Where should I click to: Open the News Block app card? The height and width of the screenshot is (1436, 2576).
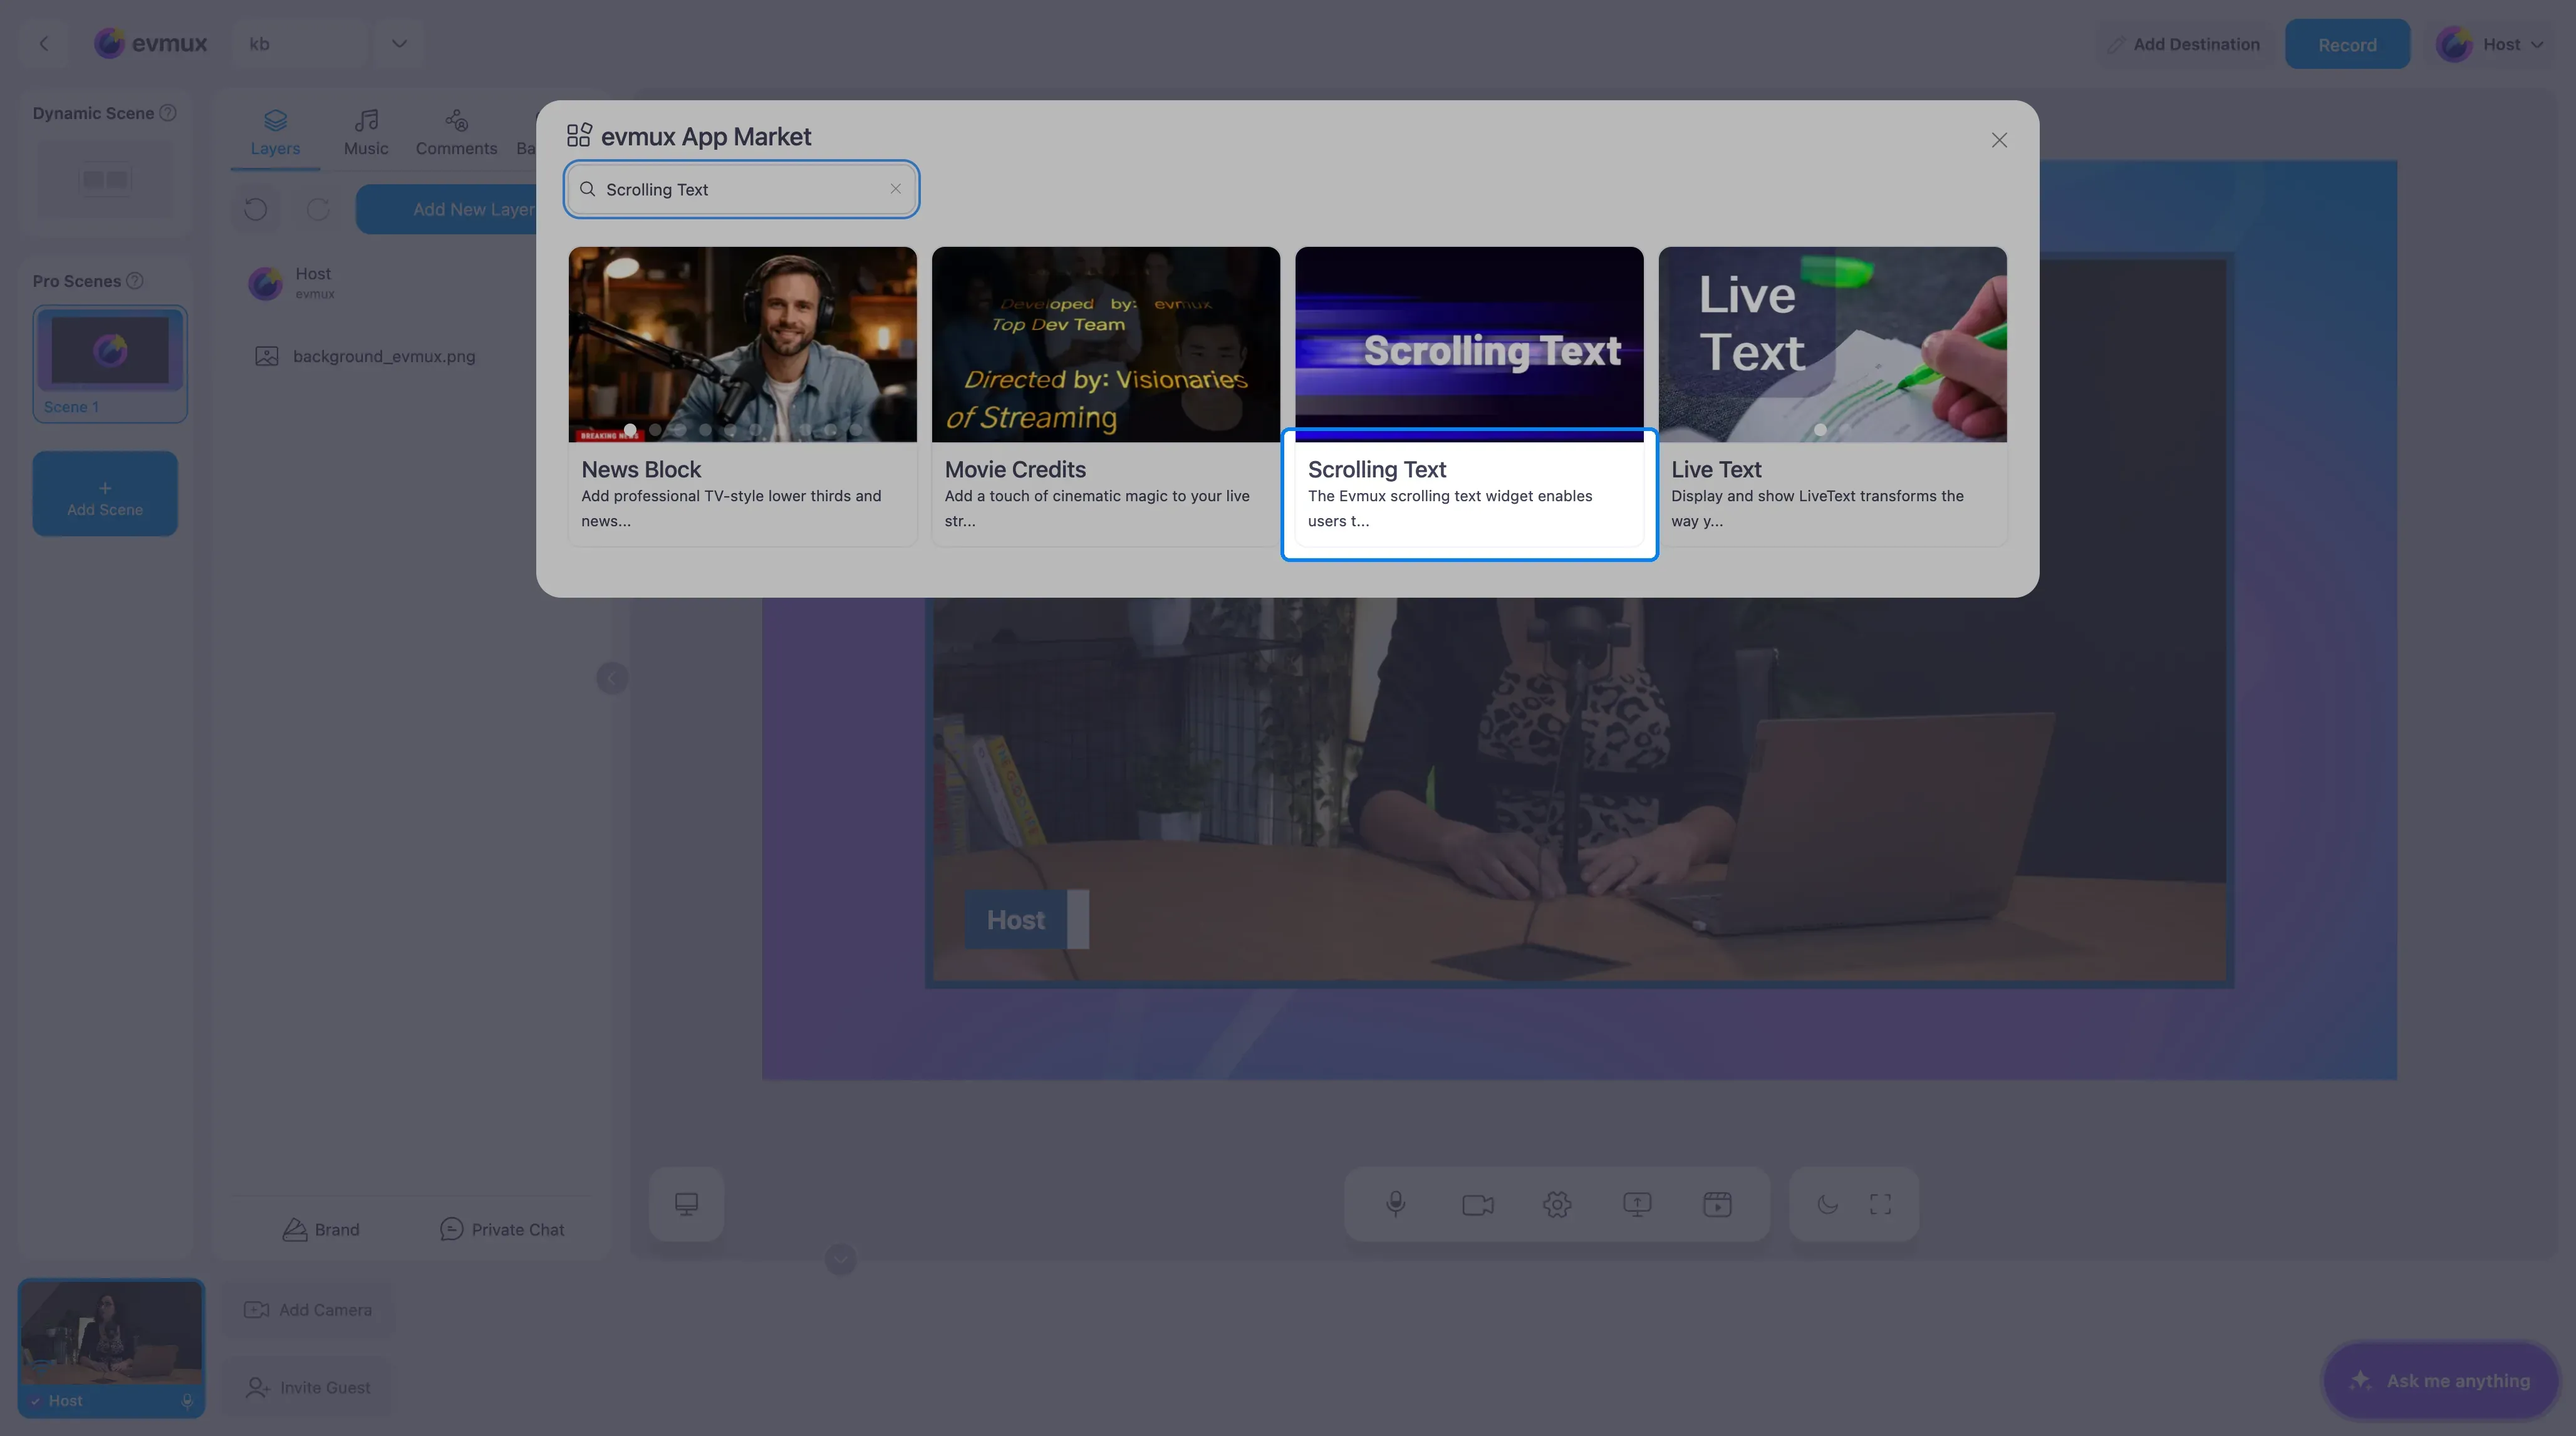(x=742, y=396)
